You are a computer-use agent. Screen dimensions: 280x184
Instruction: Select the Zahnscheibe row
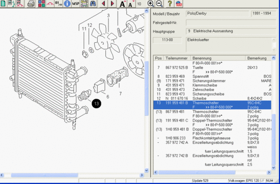212,89
